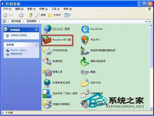Open the 打印机和传真 printer icon

point(47,50)
